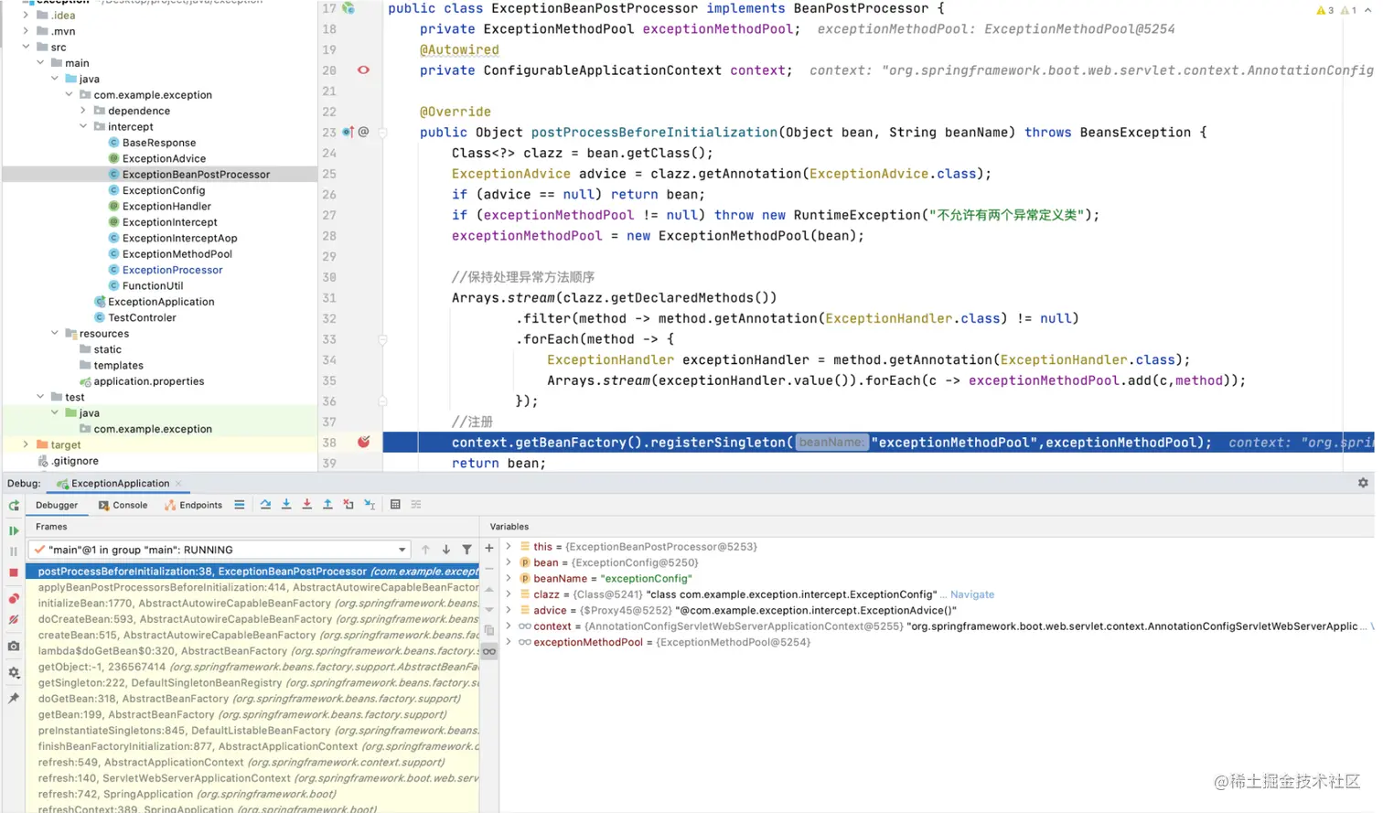
Task: Stop the debug session
Action: 14,572
